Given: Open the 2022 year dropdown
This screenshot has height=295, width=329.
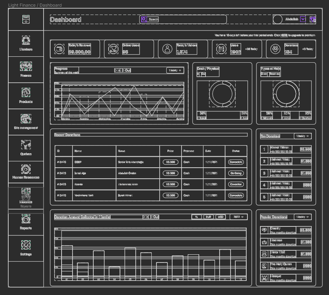Looking at the screenshot, I should [x=238, y=217].
